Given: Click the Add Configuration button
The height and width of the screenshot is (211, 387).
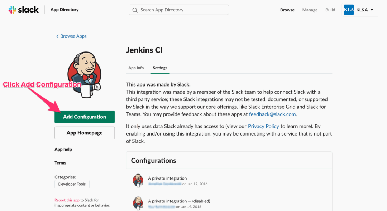Looking at the screenshot, I should 85,117.
